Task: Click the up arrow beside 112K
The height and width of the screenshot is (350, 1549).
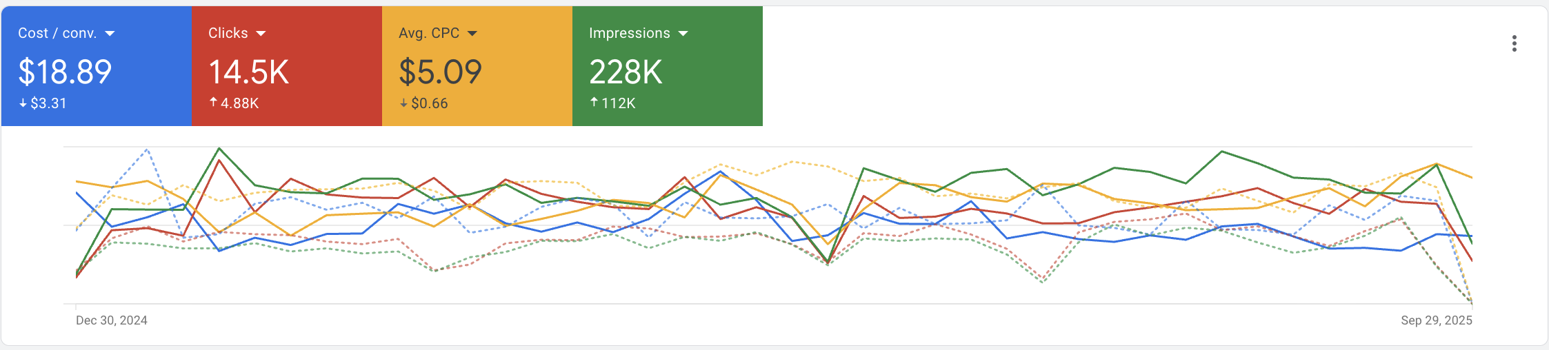Action: coord(594,103)
